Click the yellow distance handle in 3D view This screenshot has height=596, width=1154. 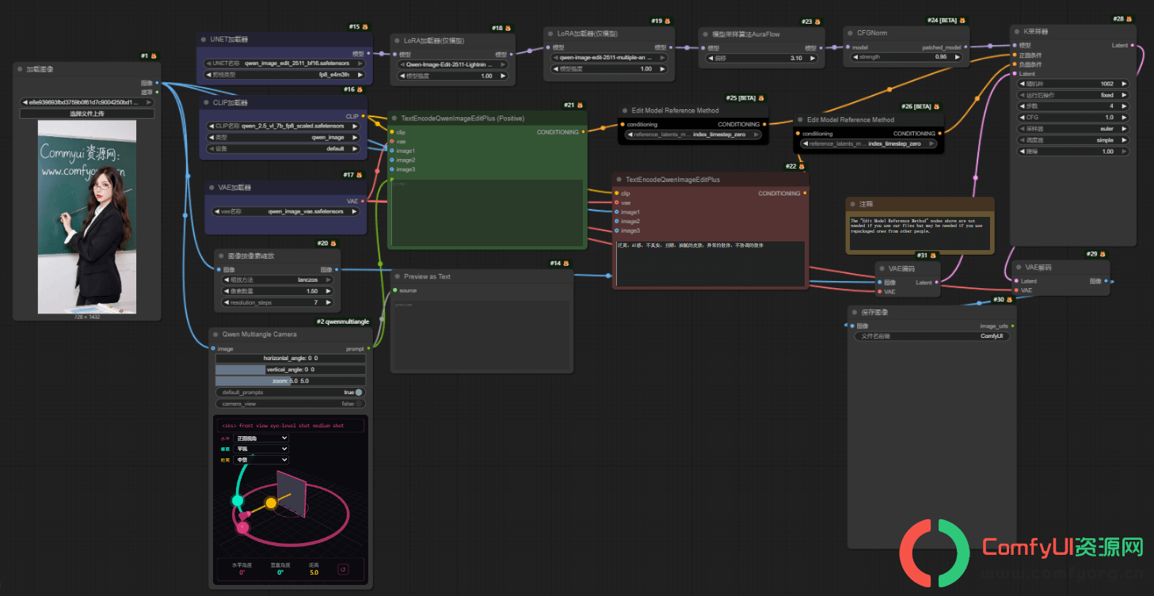(x=271, y=503)
